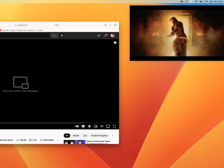Viewport: 224px width, 168px height.
Task: Click the battery icon in menu bar
Action: [201, 1]
